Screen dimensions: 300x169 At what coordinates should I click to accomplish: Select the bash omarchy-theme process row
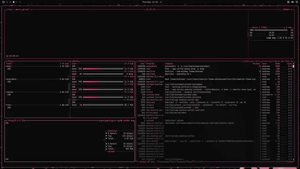[215, 79]
